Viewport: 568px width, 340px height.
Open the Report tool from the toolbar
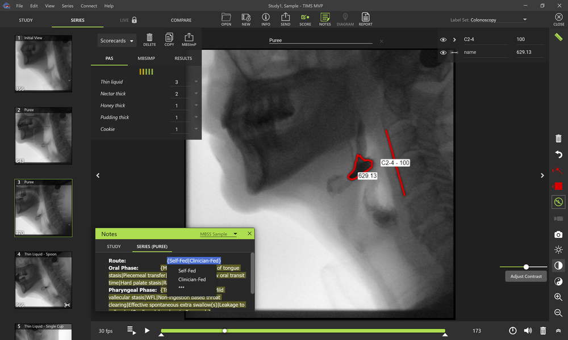365,19
